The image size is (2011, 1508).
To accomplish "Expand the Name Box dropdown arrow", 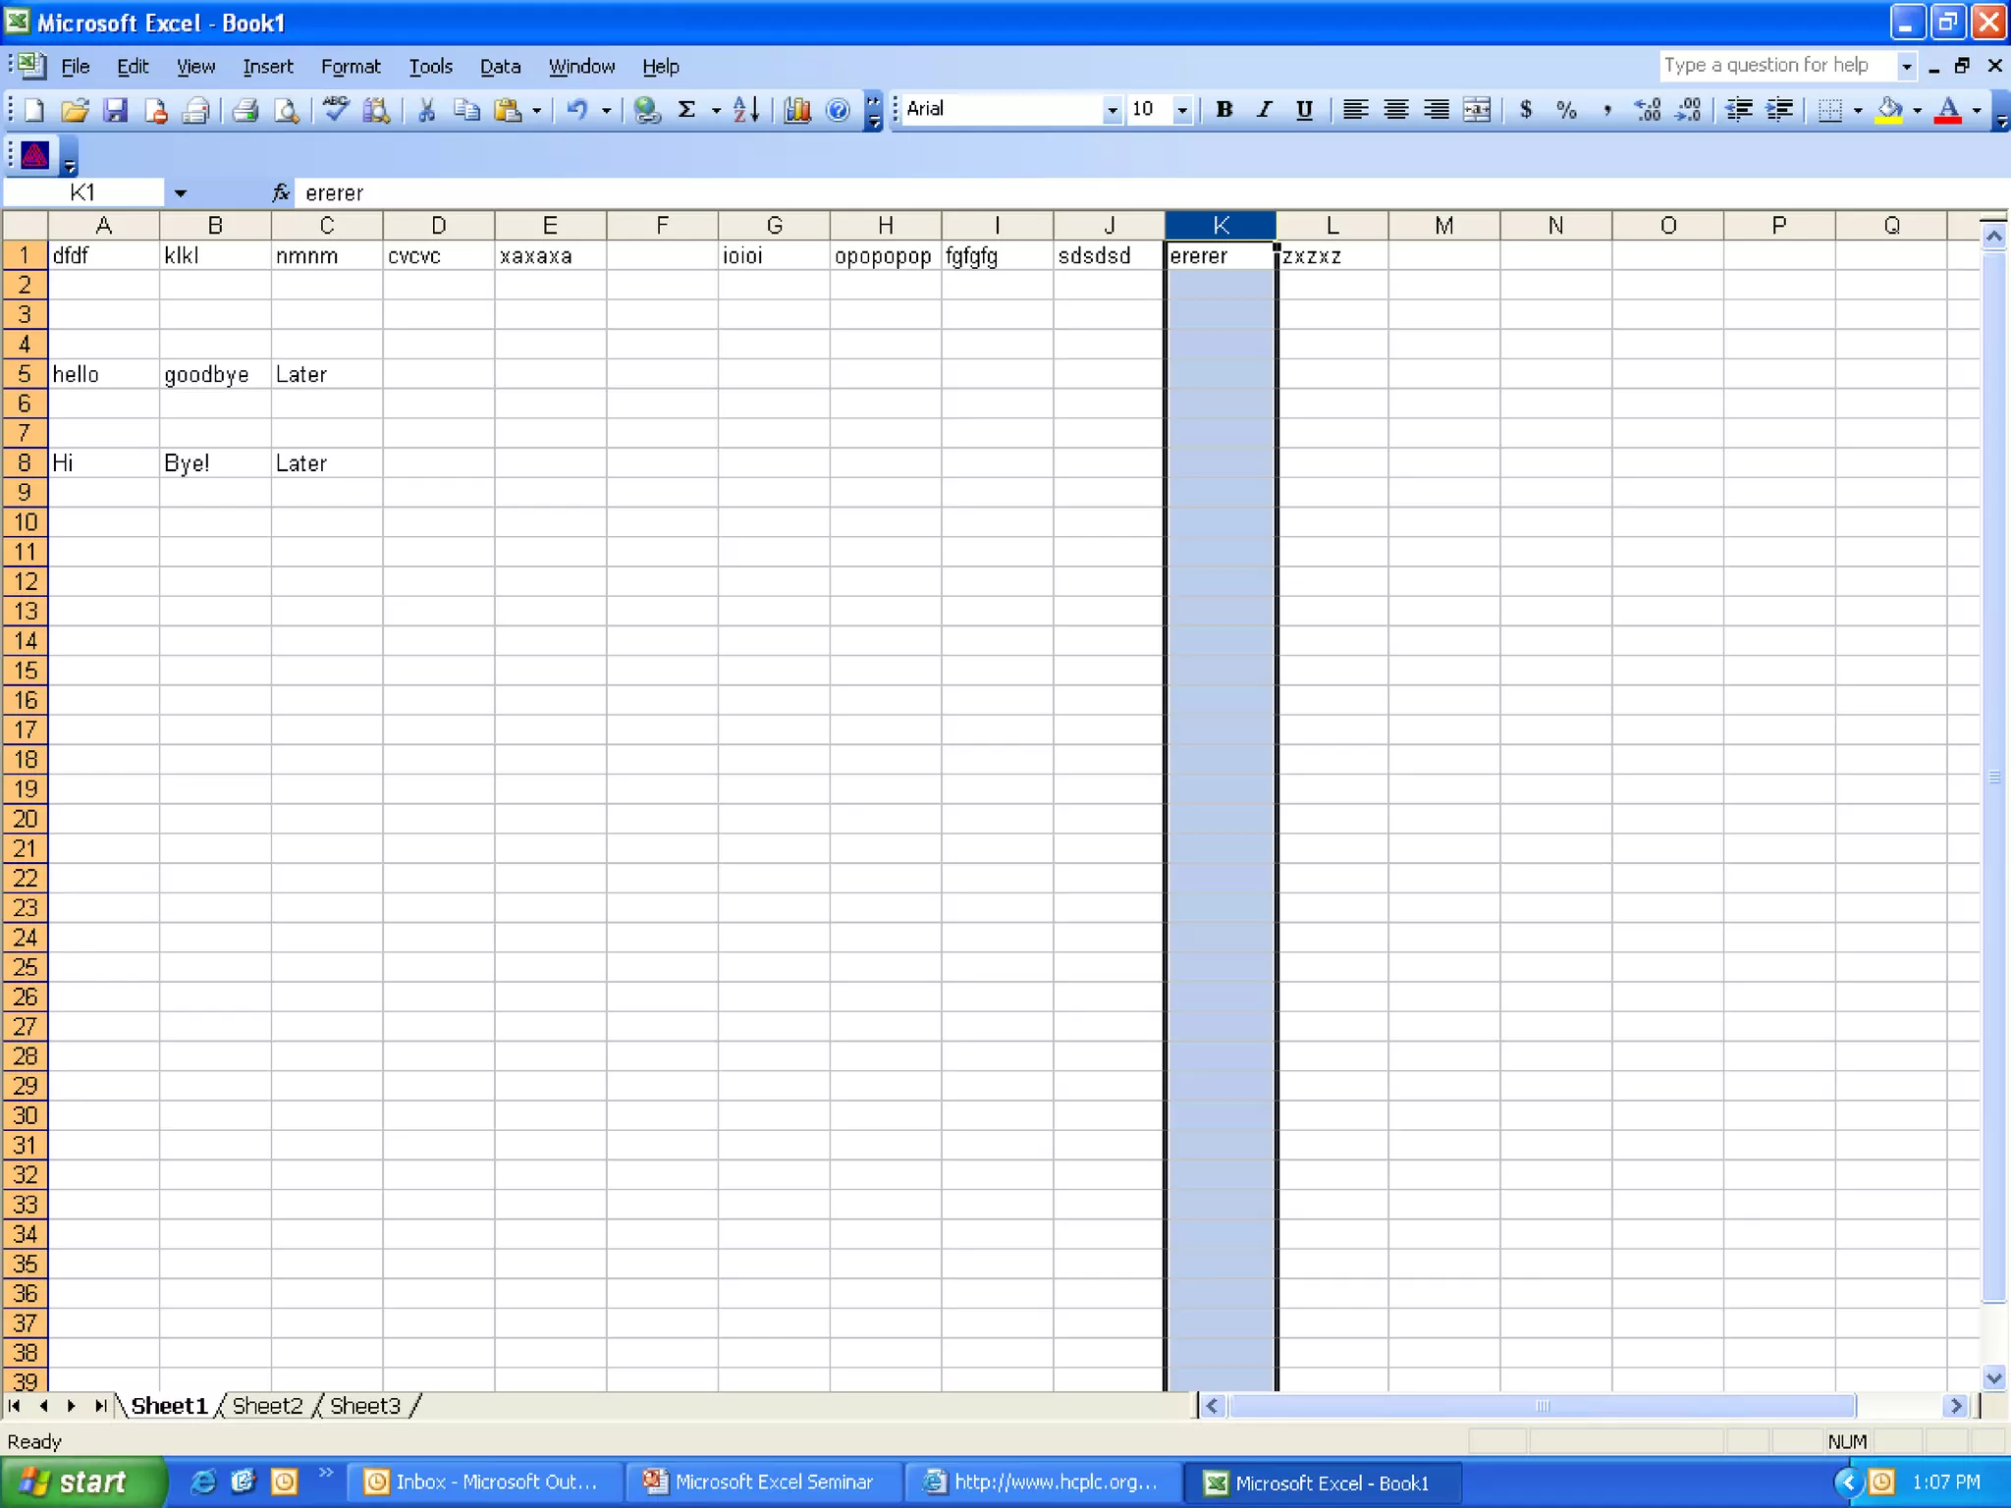I will pos(181,193).
